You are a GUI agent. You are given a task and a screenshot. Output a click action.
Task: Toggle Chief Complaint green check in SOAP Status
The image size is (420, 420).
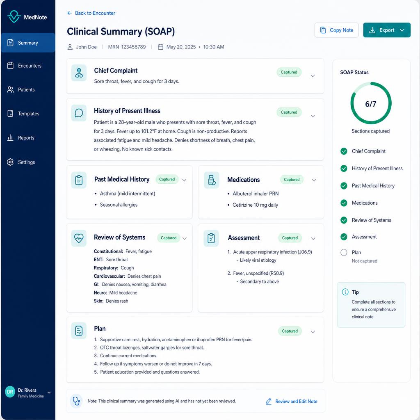pos(344,151)
